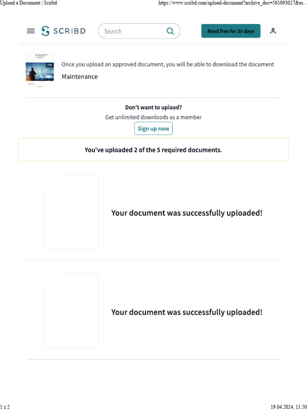
Task: Click the Maintenance document cover thumbnail
Action: pos(40,70)
